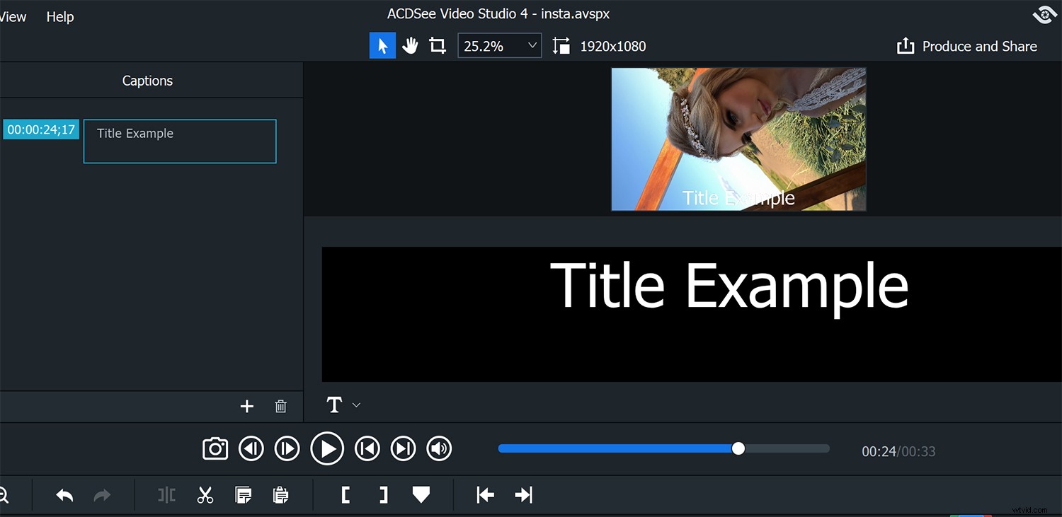Set a mark-in point with the bracket icon
This screenshot has height=517, width=1062.
coord(345,494)
